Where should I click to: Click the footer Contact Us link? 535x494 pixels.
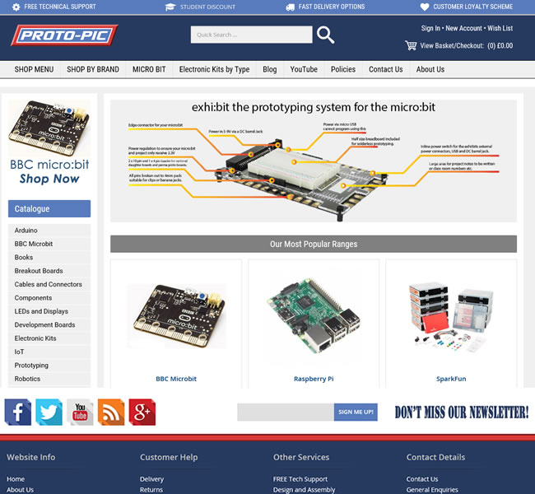pyautogui.click(x=422, y=479)
